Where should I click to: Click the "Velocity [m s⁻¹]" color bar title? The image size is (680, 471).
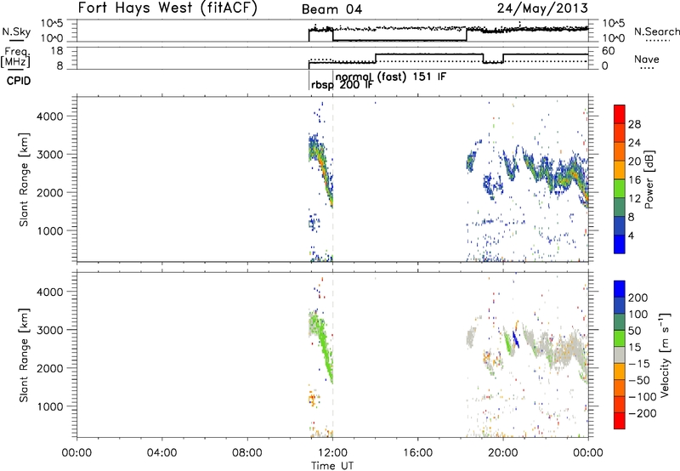pyautogui.click(x=664, y=355)
